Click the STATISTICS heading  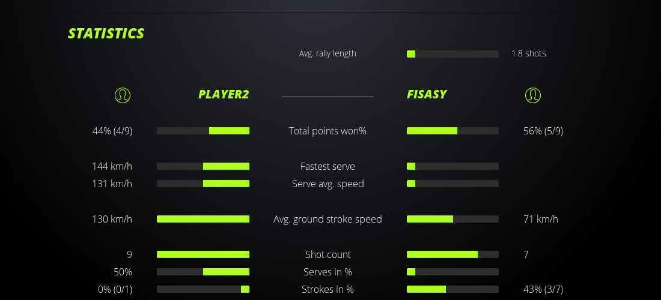[x=106, y=34]
